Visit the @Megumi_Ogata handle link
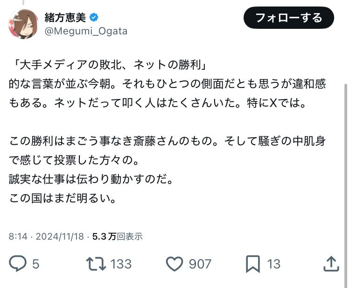The width and height of the screenshot is (350, 288). point(86,31)
